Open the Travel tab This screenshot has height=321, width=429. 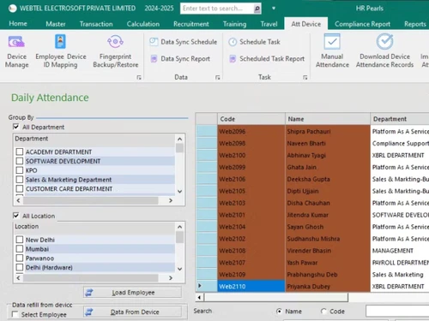[269, 24]
